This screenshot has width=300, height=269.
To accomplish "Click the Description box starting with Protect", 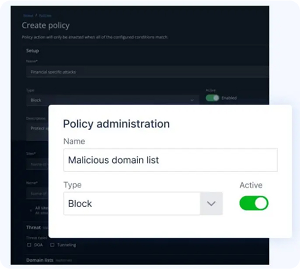I will coord(37,132).
